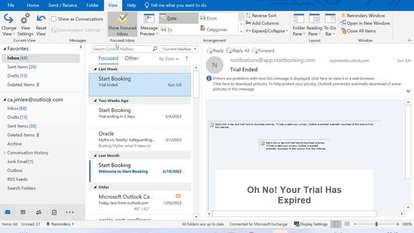
Task: Click zoom in plus button
Action: tap(398, 225)
